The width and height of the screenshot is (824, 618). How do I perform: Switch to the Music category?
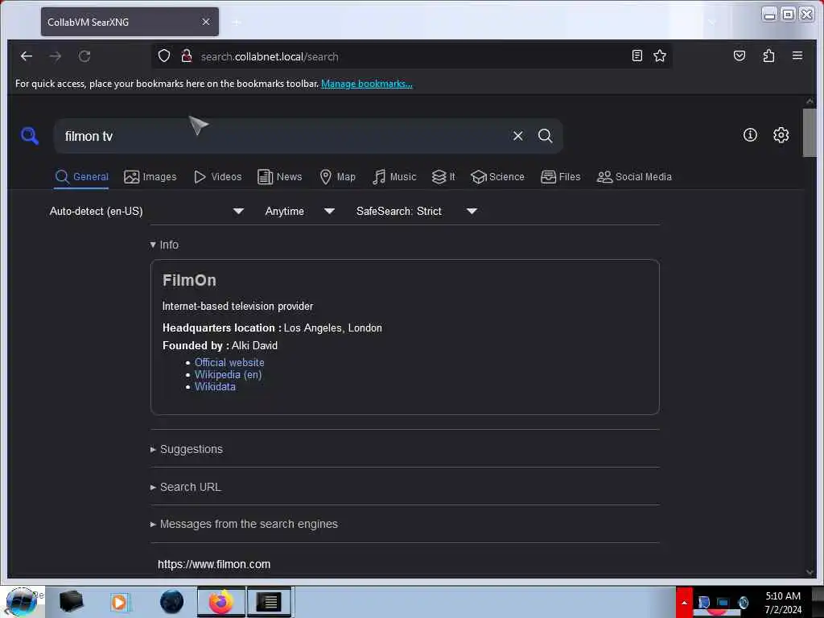point(394,177)
